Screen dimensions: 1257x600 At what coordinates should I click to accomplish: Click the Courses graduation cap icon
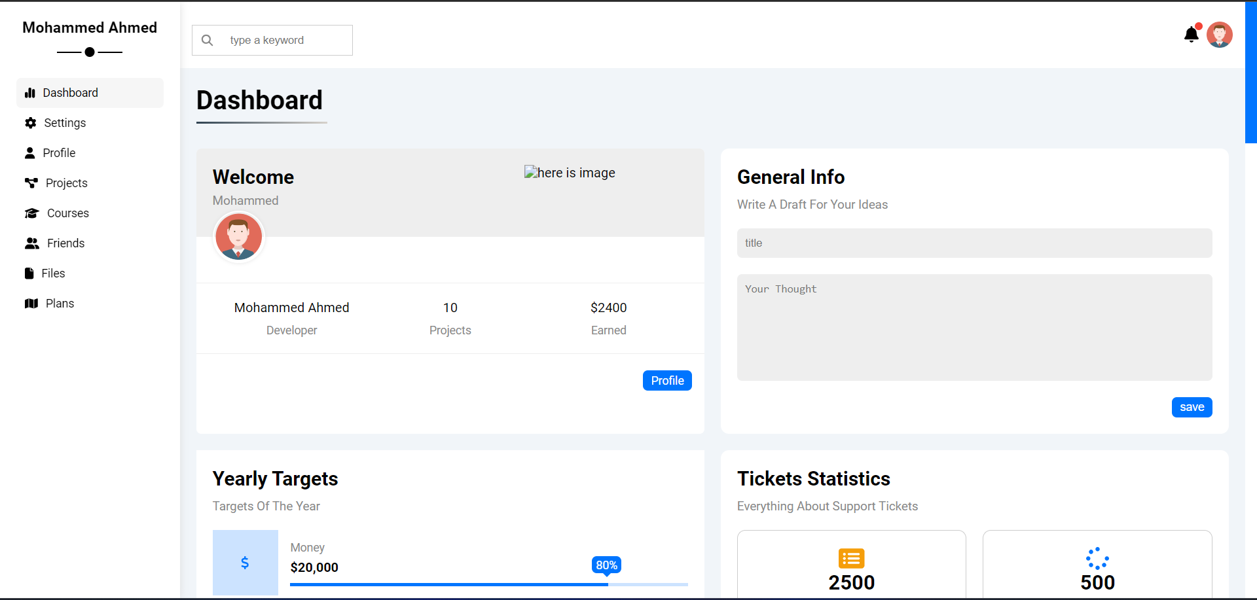31,213
